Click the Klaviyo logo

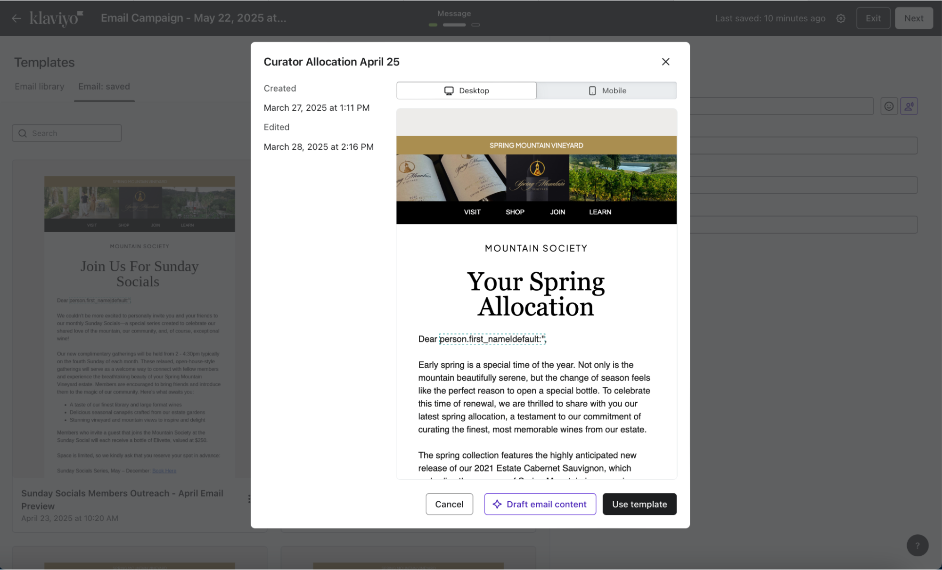coord(56,18)
